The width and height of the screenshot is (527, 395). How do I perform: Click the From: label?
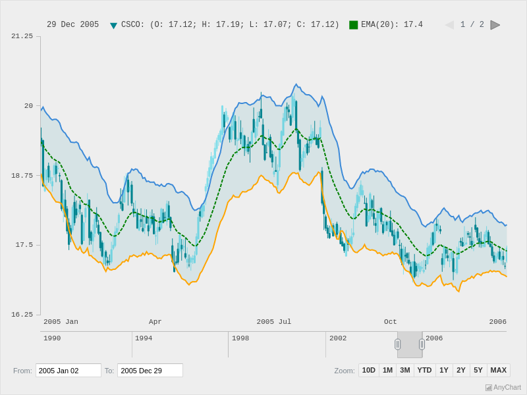(22, 371)
